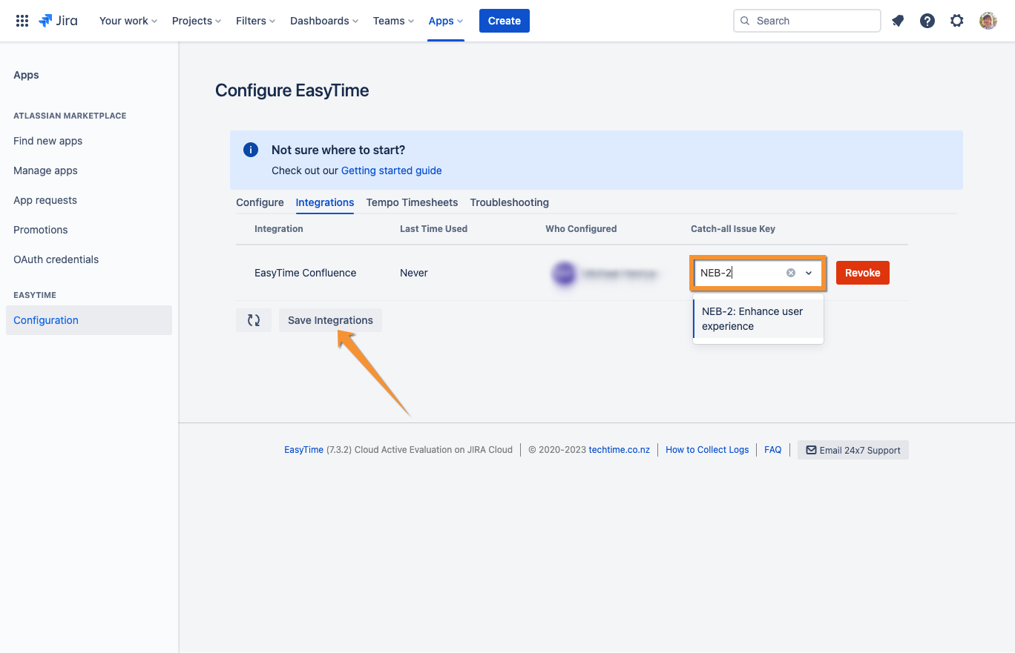The height and width of the screenshot is (653, 1015).
Task: Click the Jira logo
Action: tap(58, 21)
